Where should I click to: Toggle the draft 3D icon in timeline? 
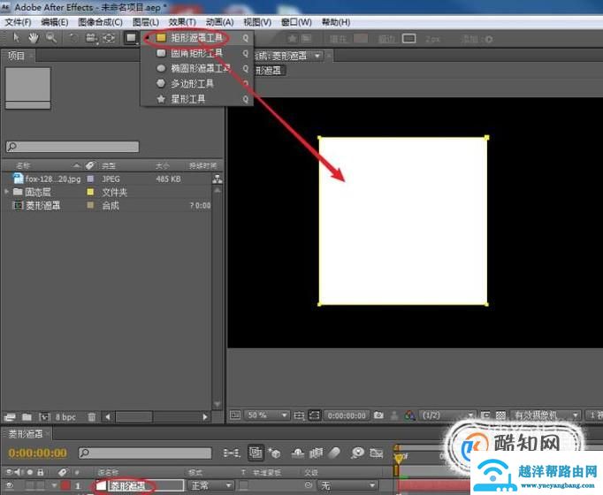pos(275,453)
